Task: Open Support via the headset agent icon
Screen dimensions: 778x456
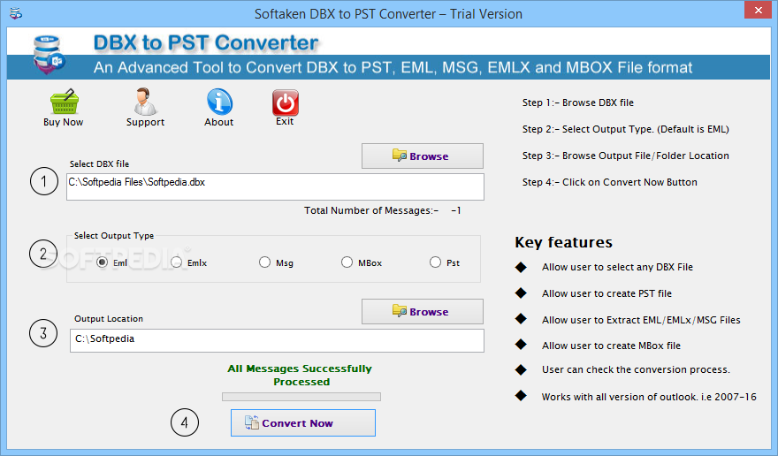Action: tap(145, 102)
